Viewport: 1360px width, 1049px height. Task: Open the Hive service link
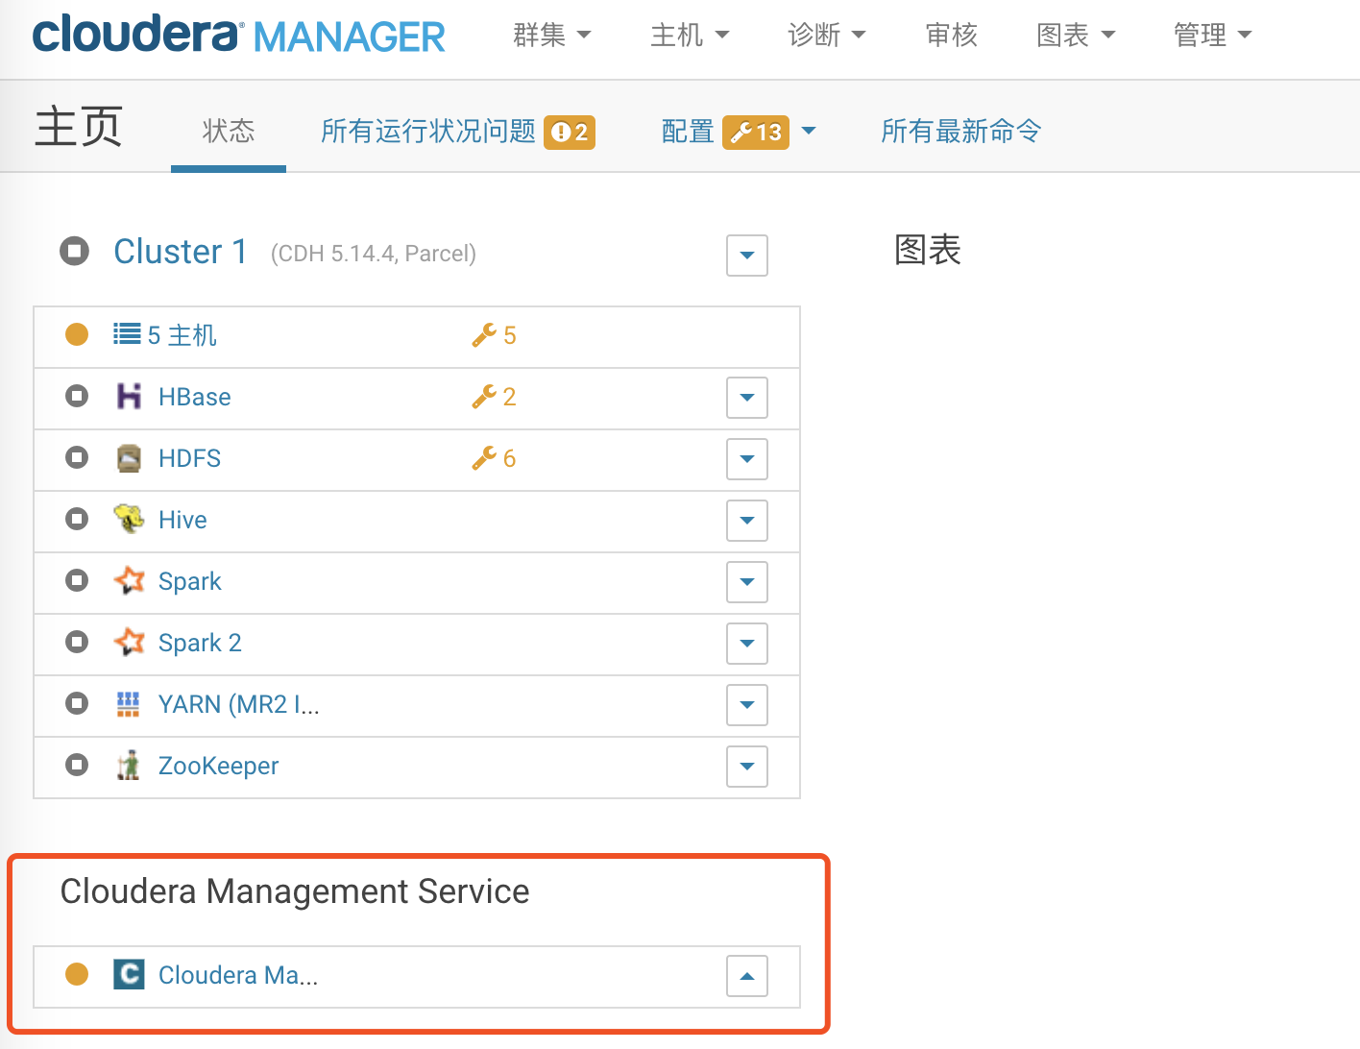182,520
